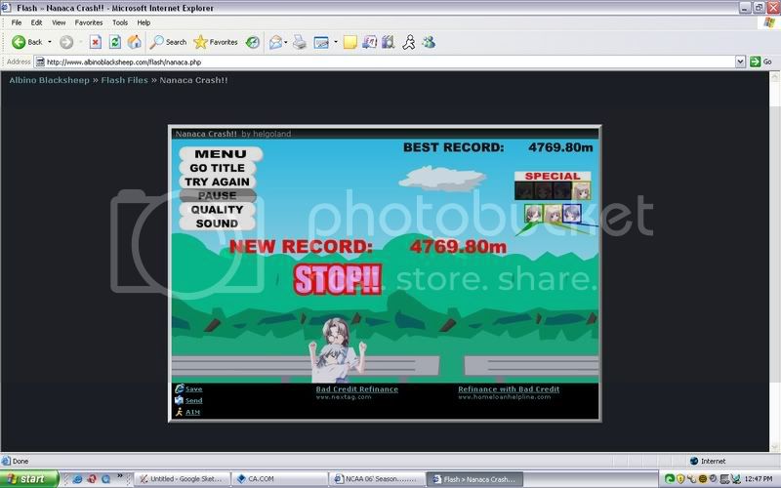Viewport: 781px width, 488px height.
Task: Toggle QUALITY in the game menu
Action: [x=218, y=210]
